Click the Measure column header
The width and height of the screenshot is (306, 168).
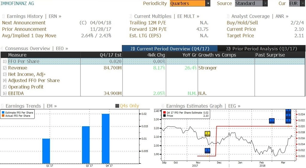click(x=44, y=55)
